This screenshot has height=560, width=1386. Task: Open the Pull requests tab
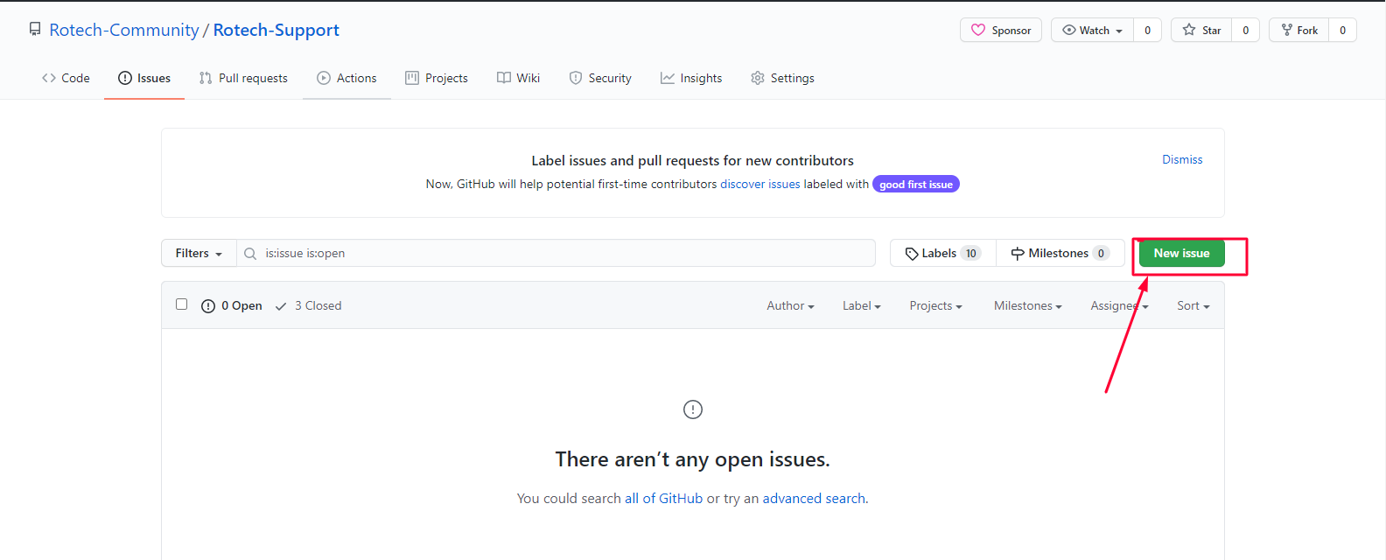pos(243,78)
